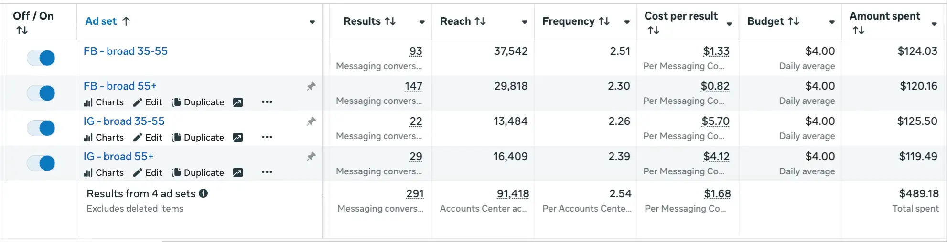Open the Results column dropdown arrow

tap(422, 22)
